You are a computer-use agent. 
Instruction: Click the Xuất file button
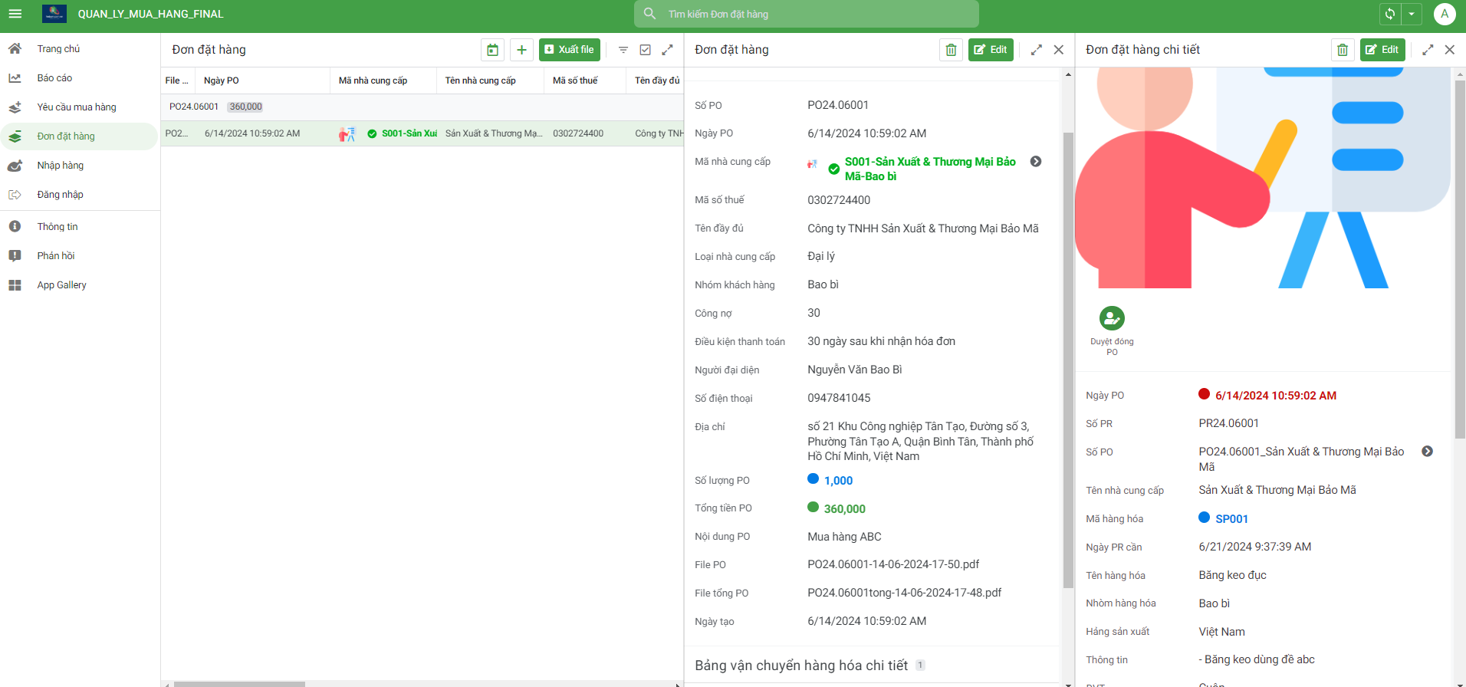[569, 50]
